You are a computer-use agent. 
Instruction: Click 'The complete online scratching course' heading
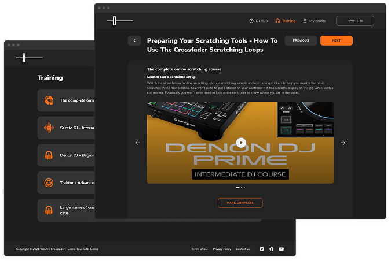184,69
